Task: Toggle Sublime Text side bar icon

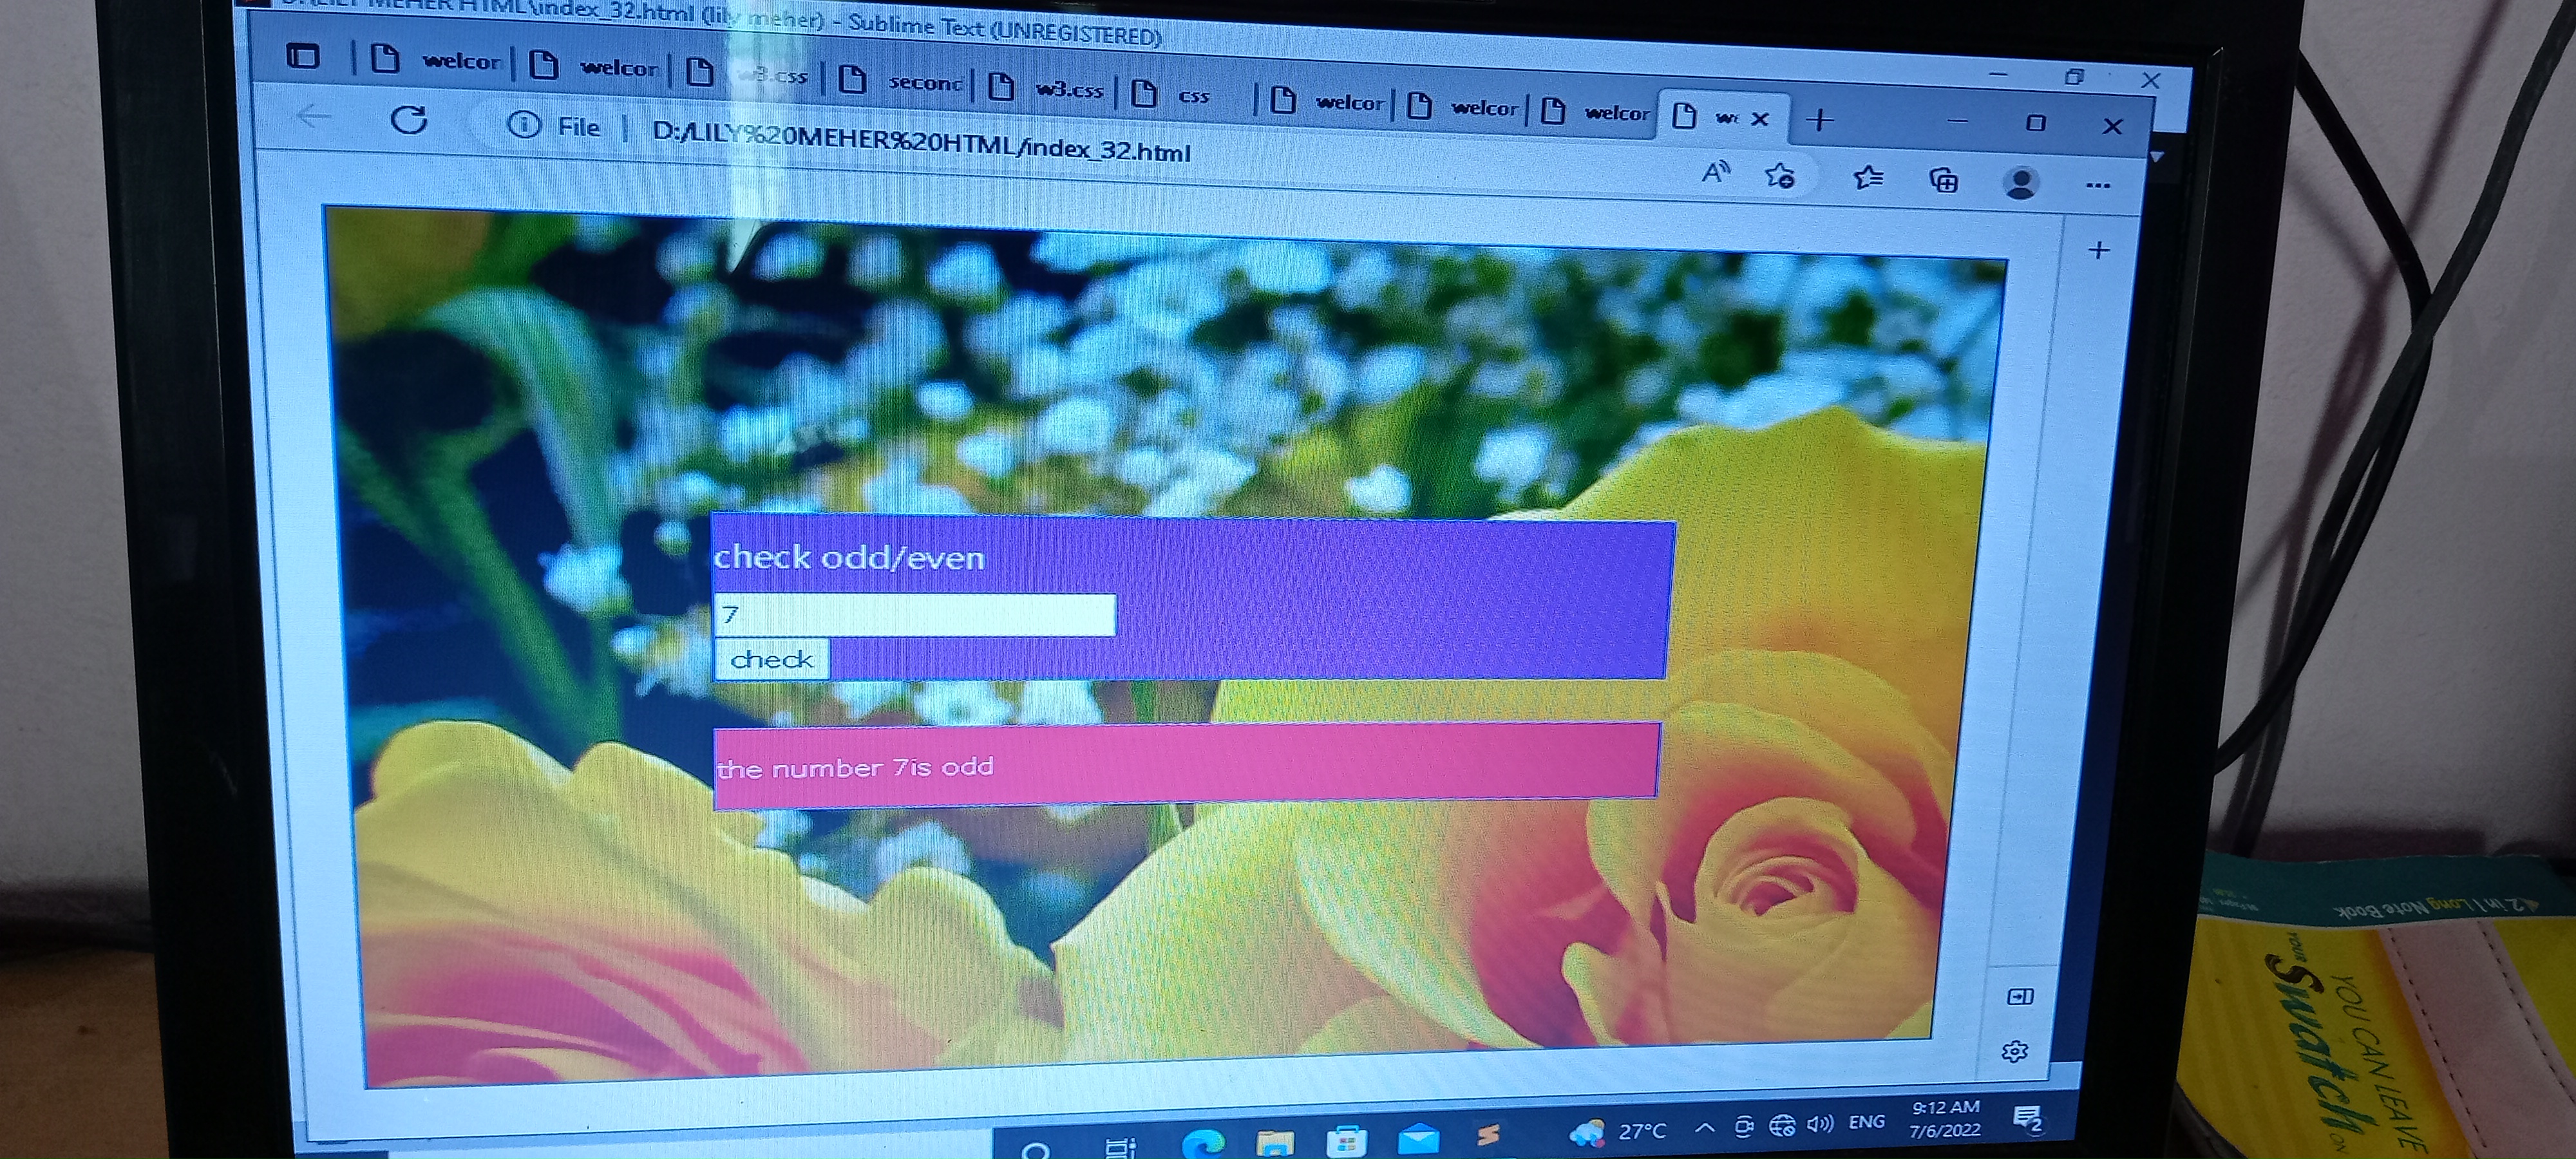Action: point(303,56)
